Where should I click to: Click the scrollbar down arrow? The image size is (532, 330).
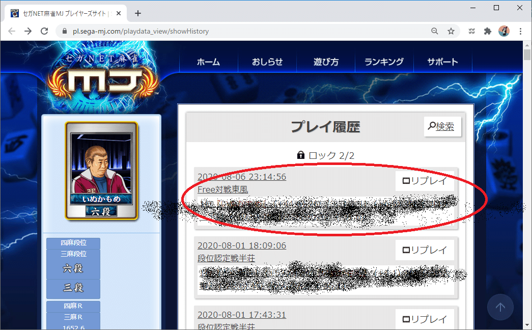pos(527,325)
